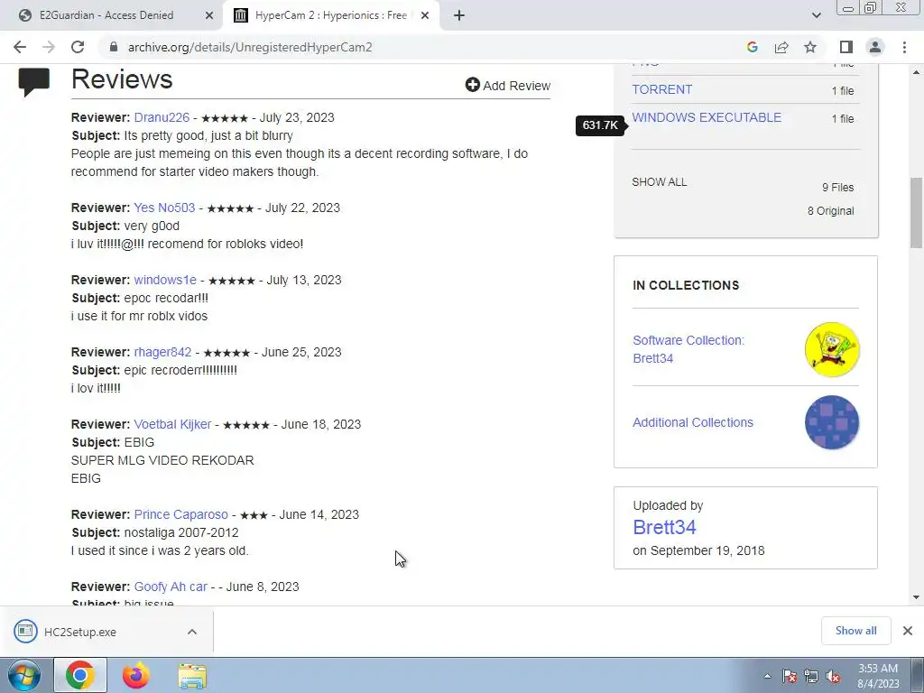
Task: Open Windows Explorer from taskbar
Action: click(x=193, y=676)
